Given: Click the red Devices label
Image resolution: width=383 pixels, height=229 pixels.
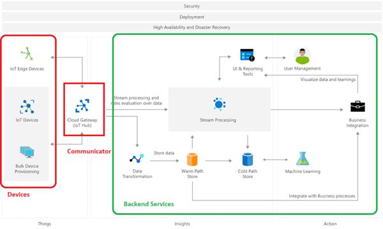Looking at the screenshot, I should [x=19, y=195].
